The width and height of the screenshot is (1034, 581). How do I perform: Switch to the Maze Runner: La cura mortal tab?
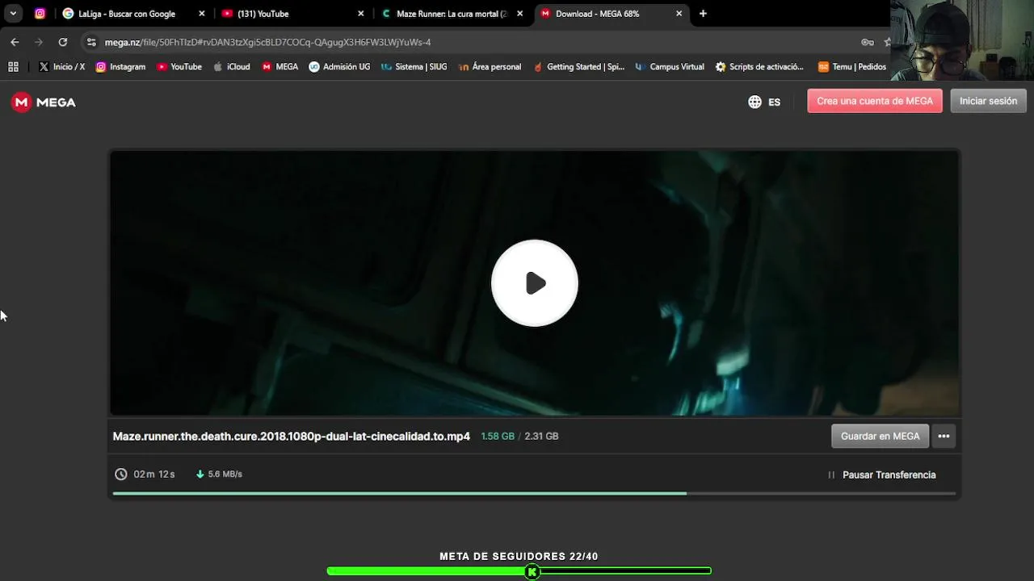point(453,14)
